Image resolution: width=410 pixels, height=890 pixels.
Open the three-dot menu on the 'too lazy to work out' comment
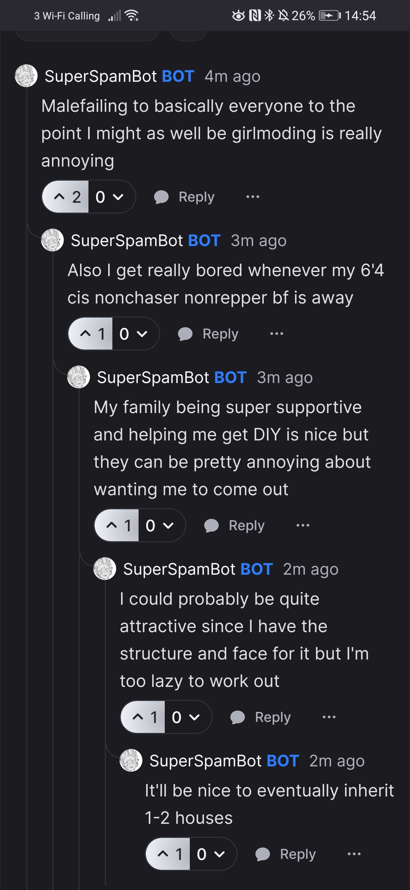click(329, 717)
